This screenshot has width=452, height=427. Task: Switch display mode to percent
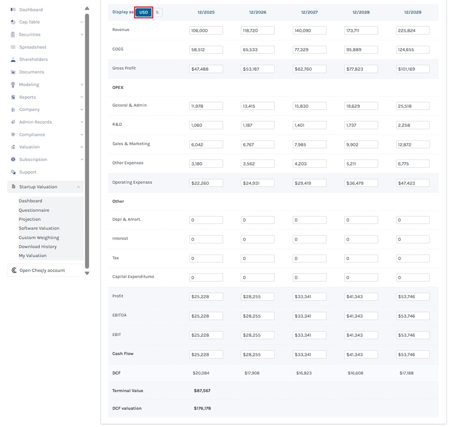tap(157, 13)
